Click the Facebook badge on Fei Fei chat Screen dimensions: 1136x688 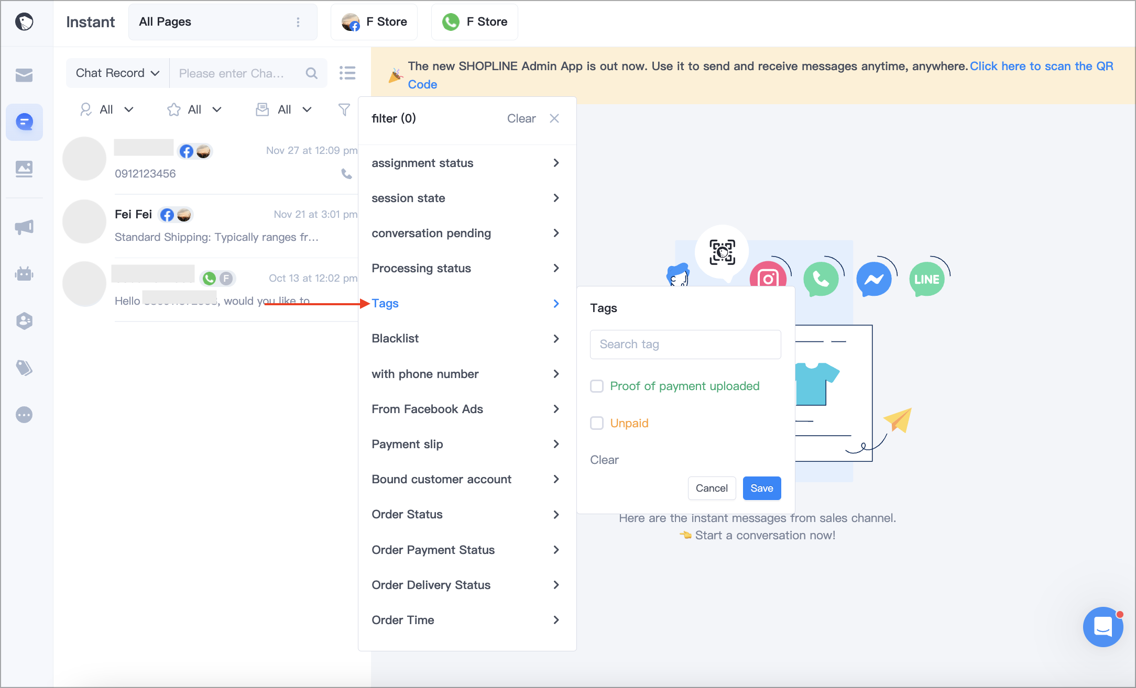tap(167, 215)
